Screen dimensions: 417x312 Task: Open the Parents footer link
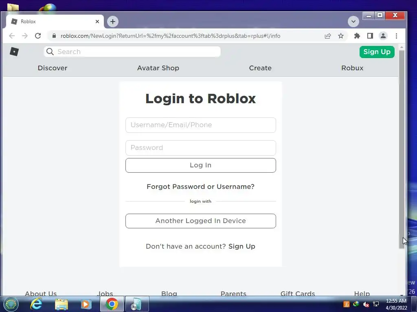tap(233, 293)
